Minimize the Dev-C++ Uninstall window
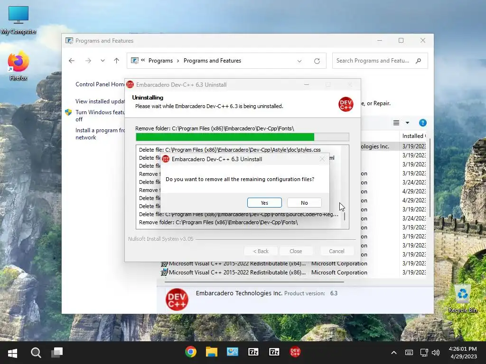486x364 pixels. tap(306, 84)
